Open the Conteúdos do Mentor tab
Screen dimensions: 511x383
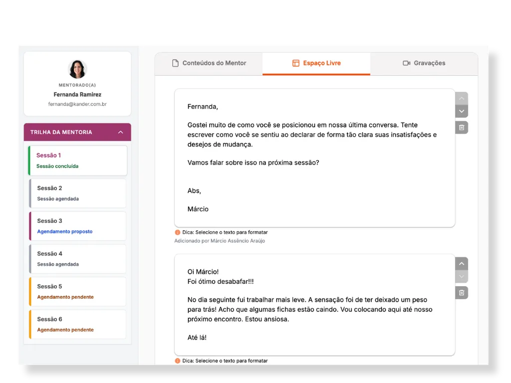click(x=209, y=63)
